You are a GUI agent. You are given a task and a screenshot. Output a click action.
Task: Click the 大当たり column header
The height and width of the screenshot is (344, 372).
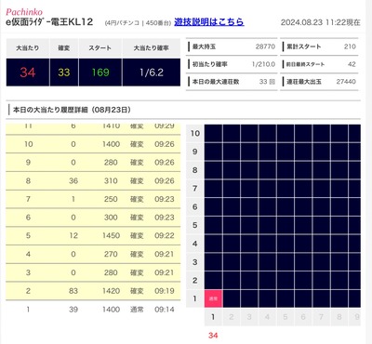tap(28, 48)
